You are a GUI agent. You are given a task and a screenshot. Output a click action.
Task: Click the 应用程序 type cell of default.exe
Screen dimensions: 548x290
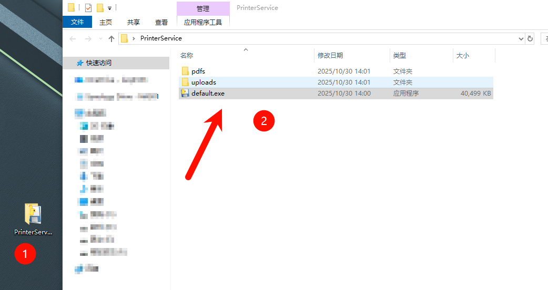point(406,94)
